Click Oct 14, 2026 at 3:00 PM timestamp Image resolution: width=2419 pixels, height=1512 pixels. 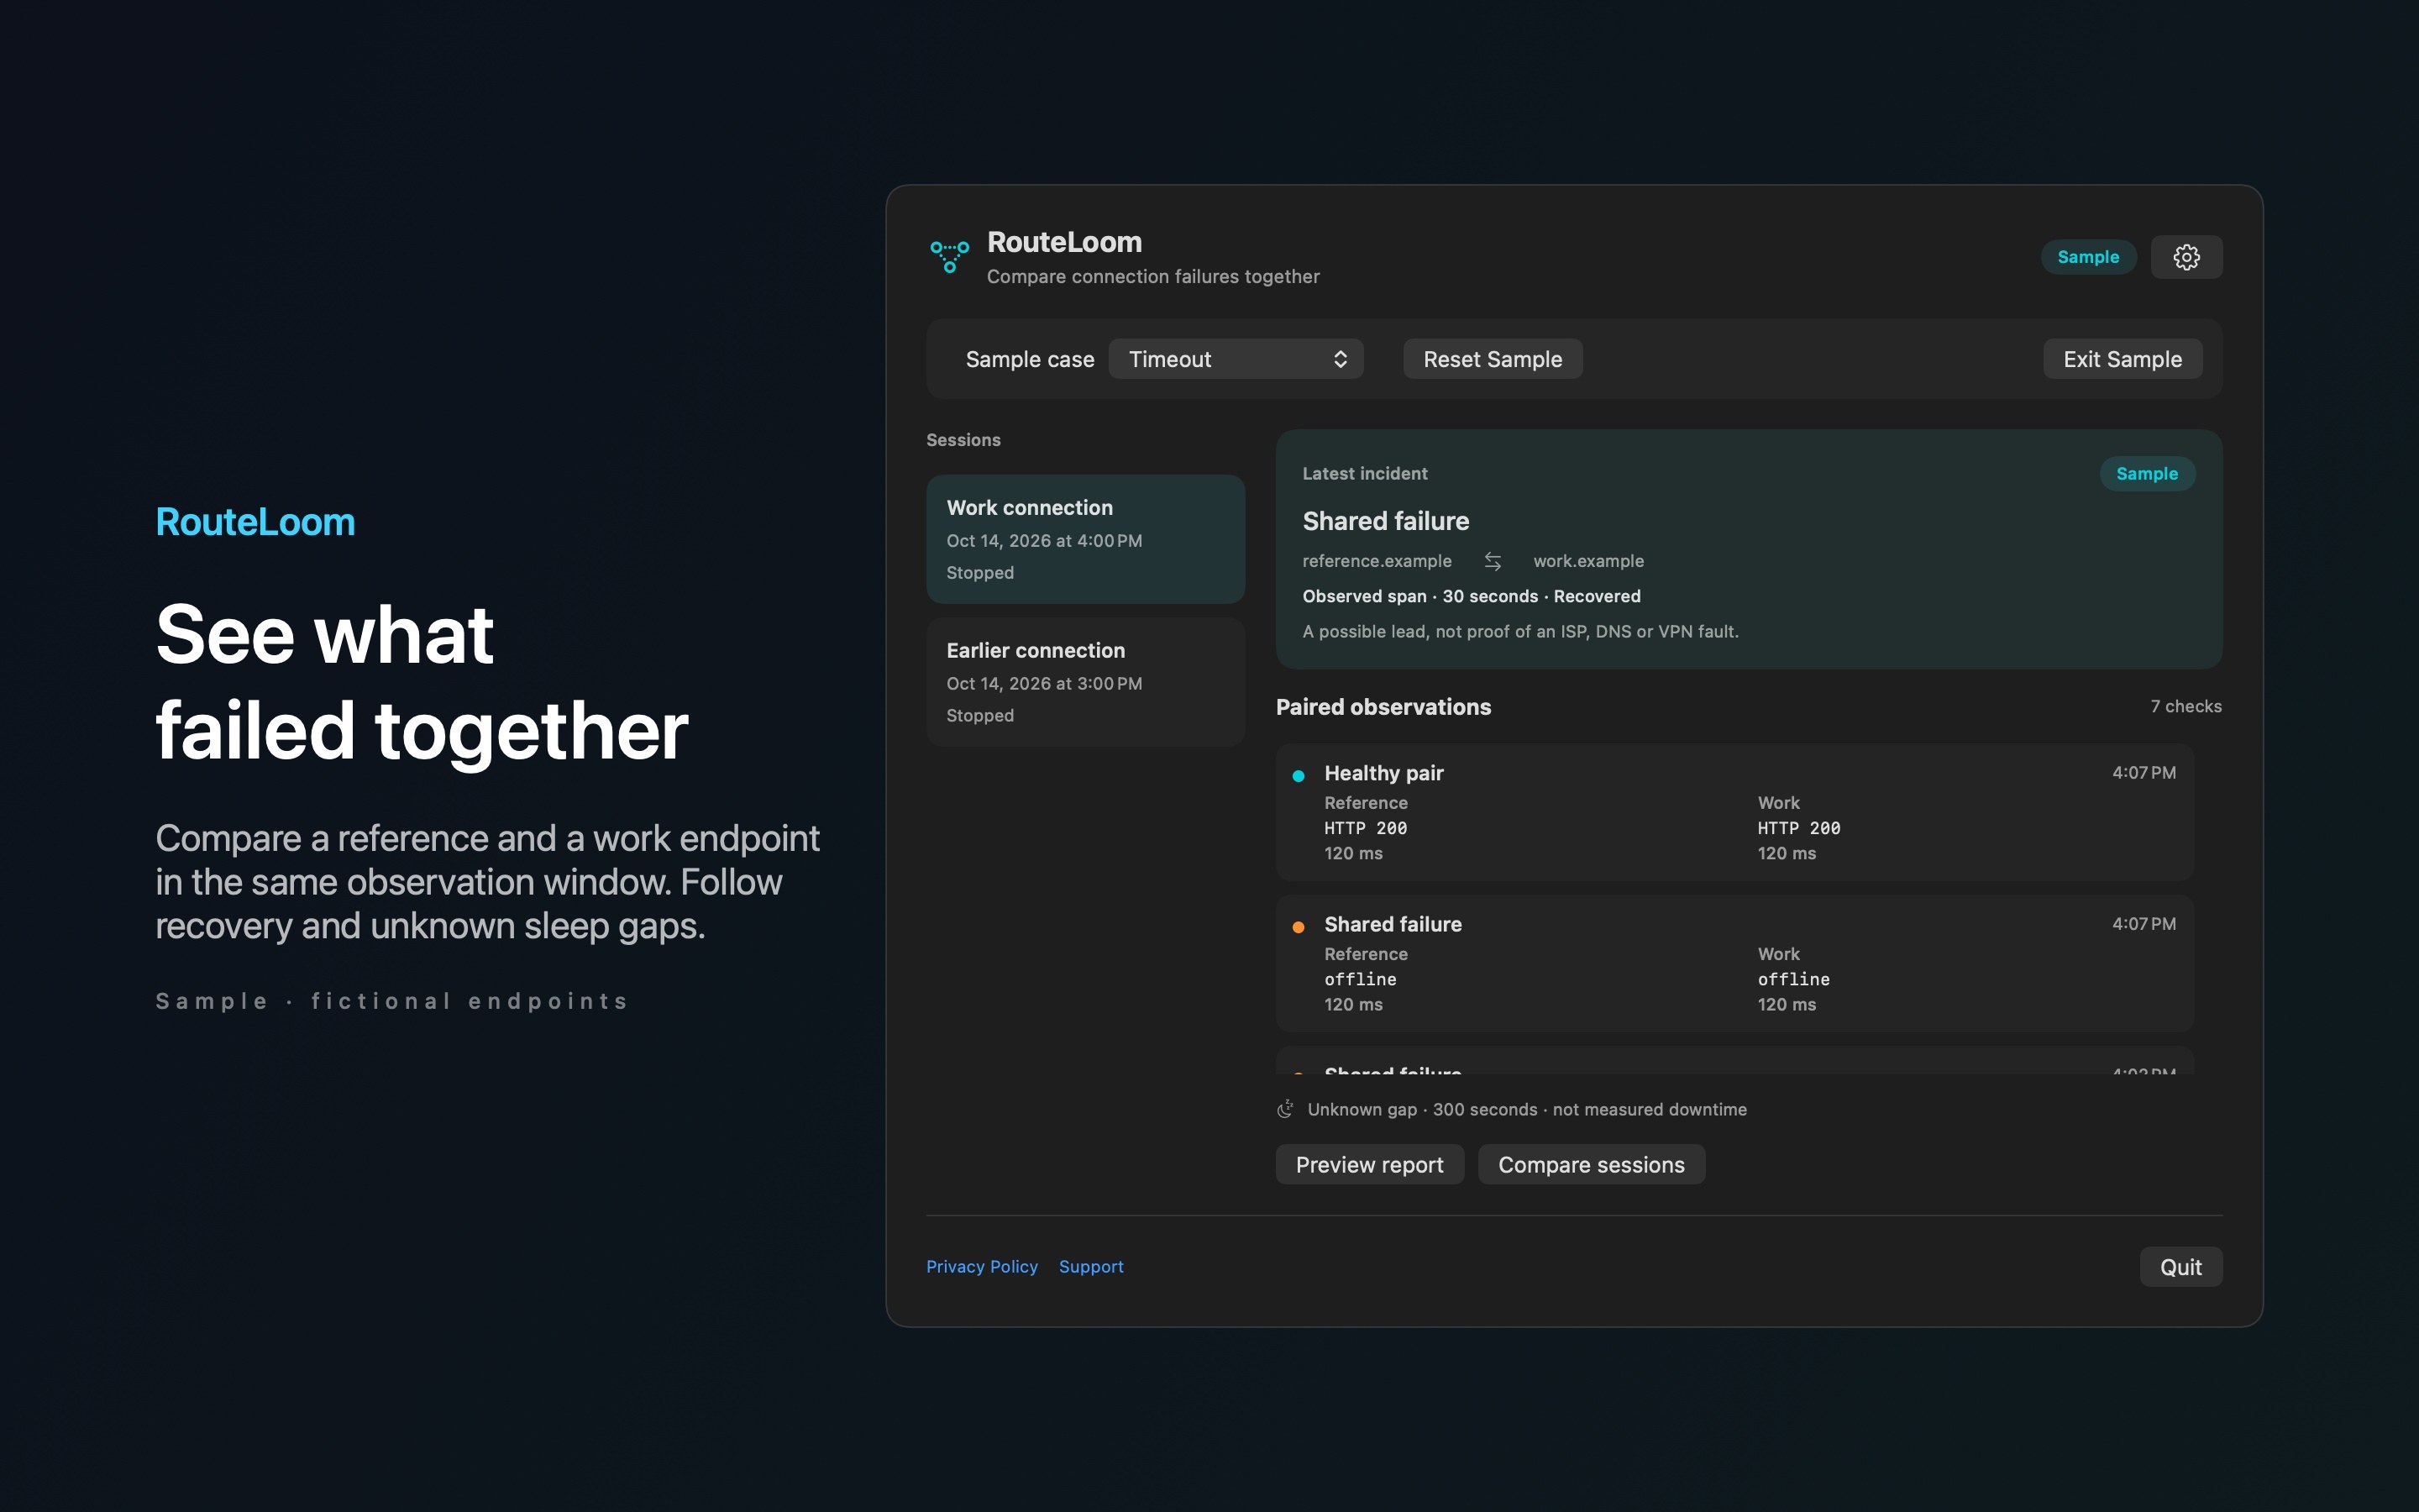(x=1043, y=683)
